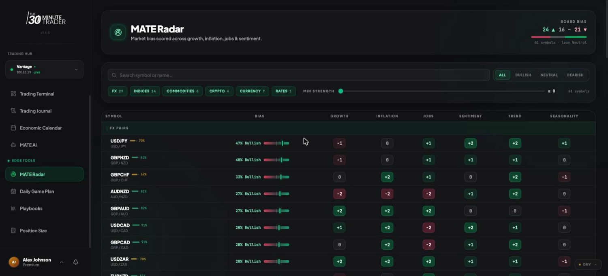Toggle the FX 29 category chip

(118, 91)
